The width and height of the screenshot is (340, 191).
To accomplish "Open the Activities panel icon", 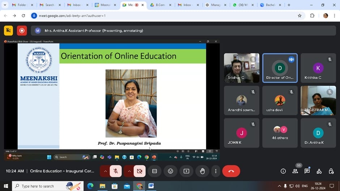I will 319,171.
